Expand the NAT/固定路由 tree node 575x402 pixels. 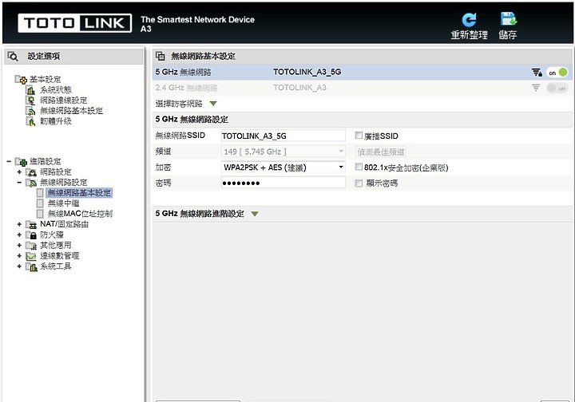click(19, 224)
